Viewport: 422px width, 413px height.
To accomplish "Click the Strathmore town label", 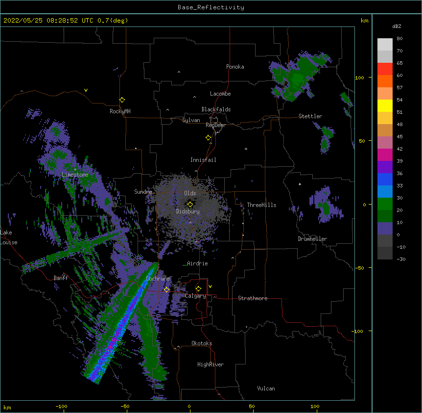I will pos(253,298).
